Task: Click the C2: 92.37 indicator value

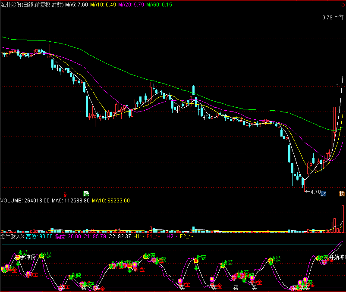Action: coord(120,236)
